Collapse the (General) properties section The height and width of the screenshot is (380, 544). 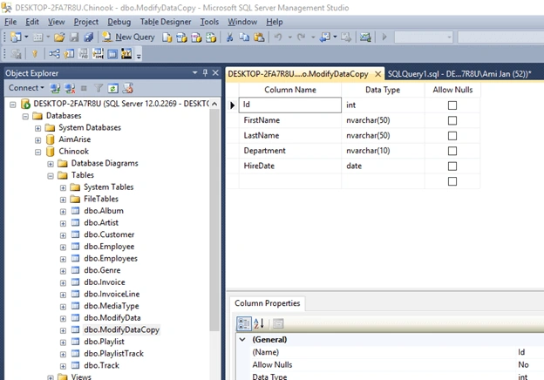(242, 339)
